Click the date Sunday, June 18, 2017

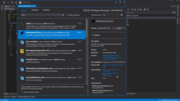[114, 62]
